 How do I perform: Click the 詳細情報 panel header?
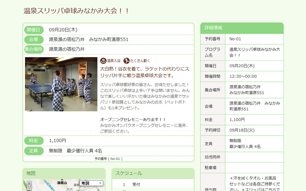(242, 28)
